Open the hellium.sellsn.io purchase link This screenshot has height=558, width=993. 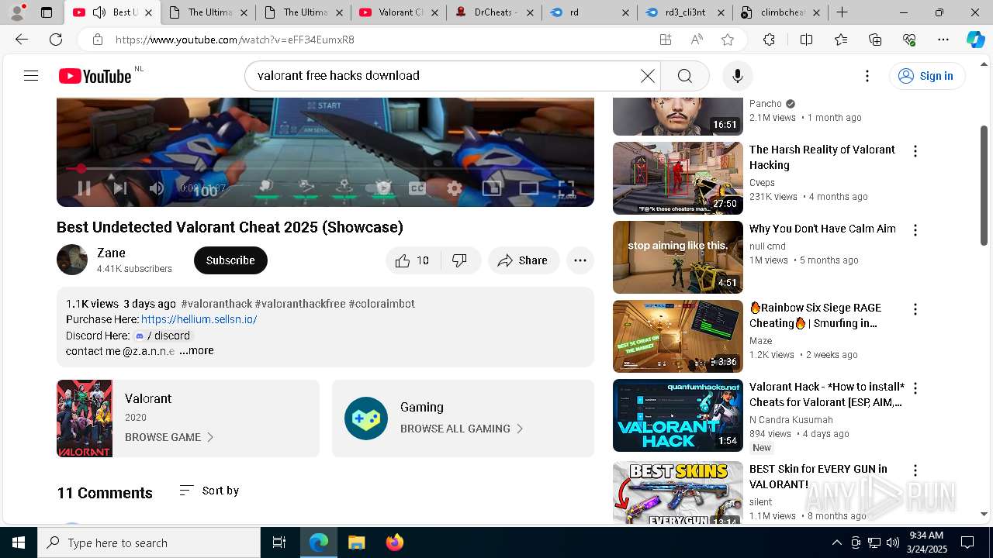[199, 319]
